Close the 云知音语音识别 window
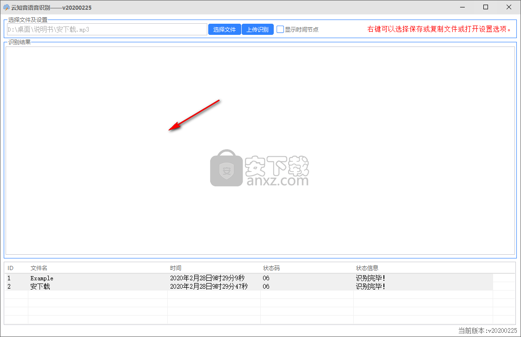 pos(509,7)
